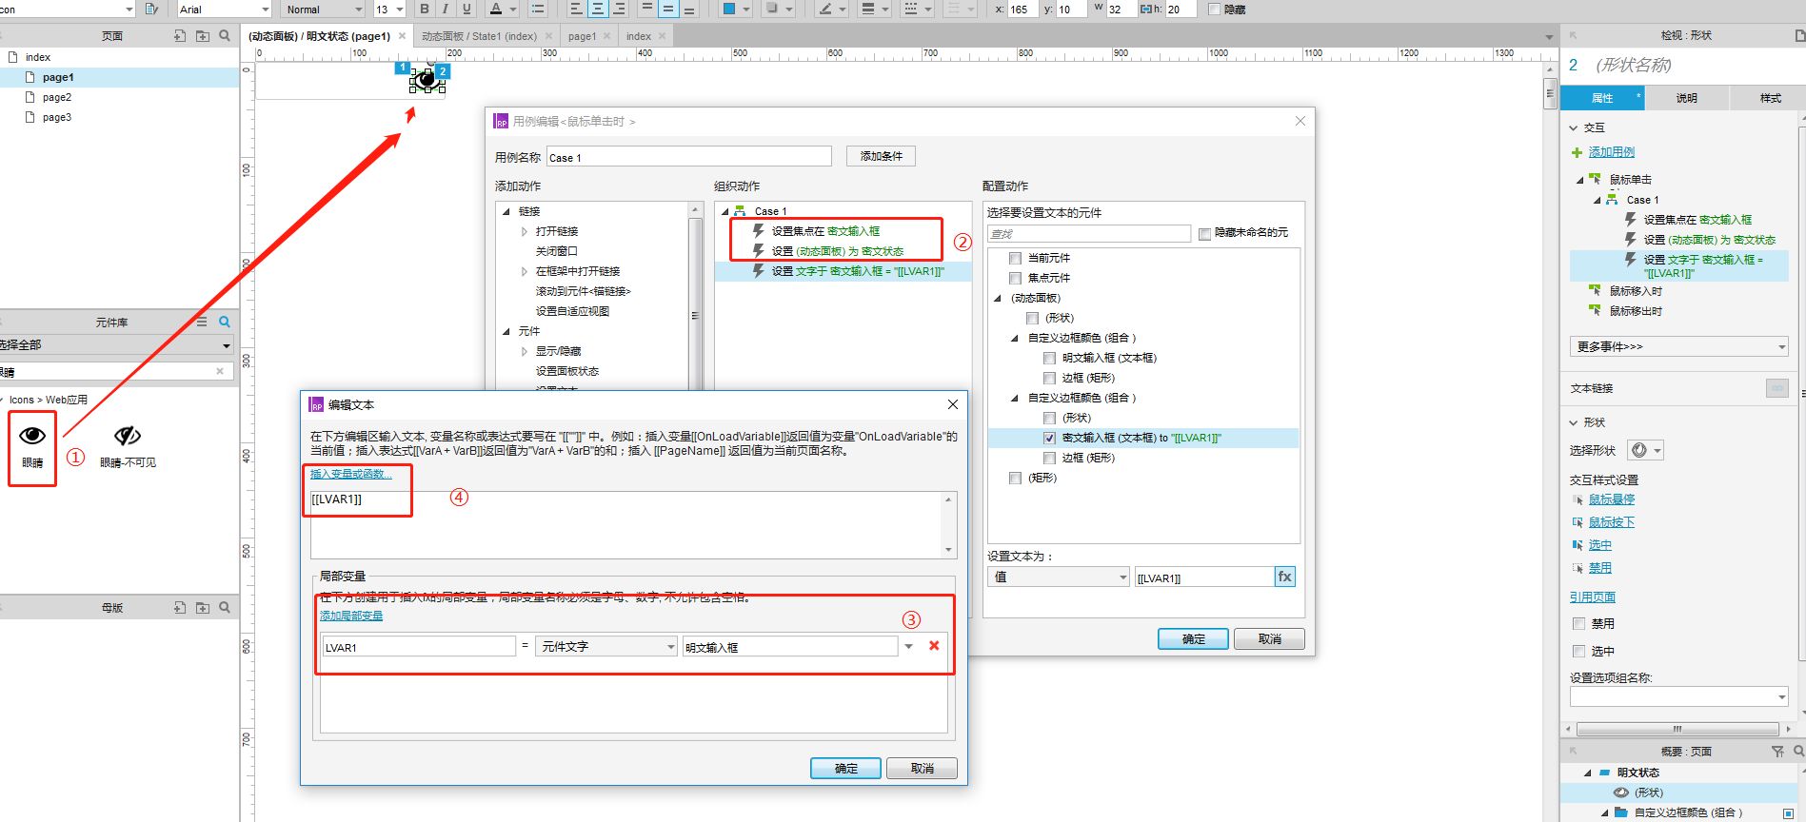Check the 明文输入框 (文本框) checkbox
Screen dimensions: 1806x822
coord(1049,358)
